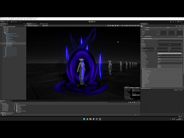184x138 pixels.
Task: Open the Pivot mode dropdown in Scene toolbar
Action: pos(30,26)
